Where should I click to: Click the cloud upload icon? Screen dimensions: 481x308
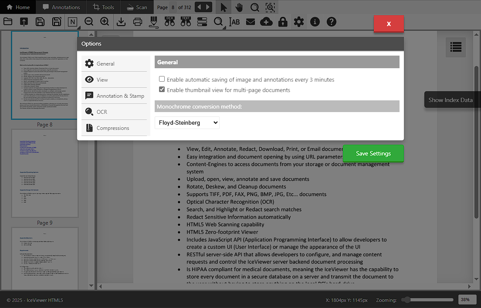266,22
